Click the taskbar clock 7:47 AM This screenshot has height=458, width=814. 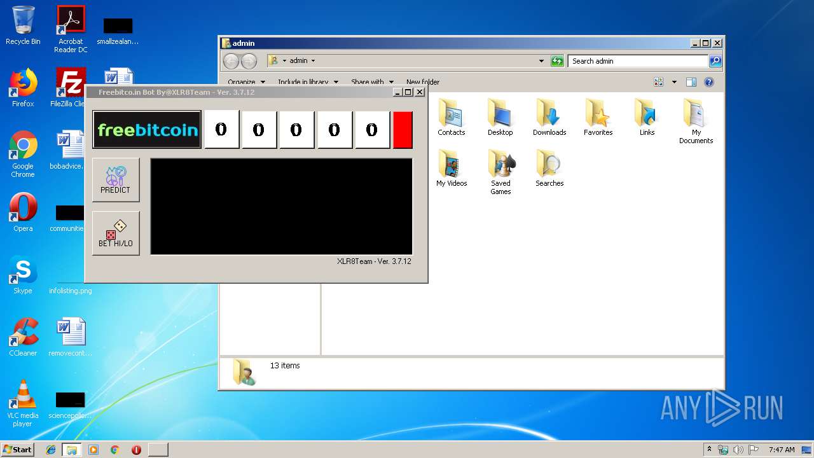point(782,450)
